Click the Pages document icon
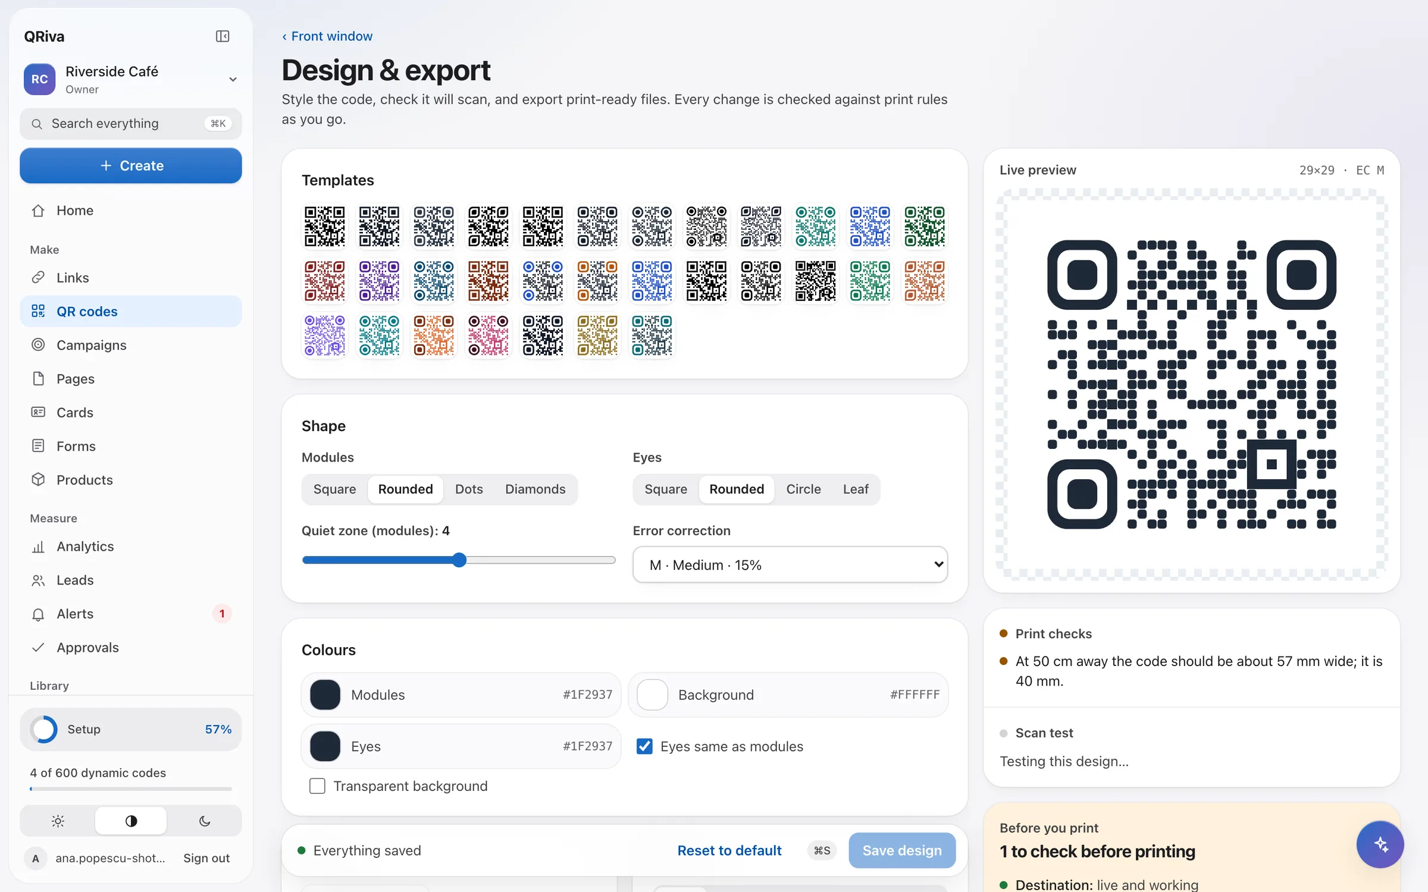1428x892 pixels. 38,379
